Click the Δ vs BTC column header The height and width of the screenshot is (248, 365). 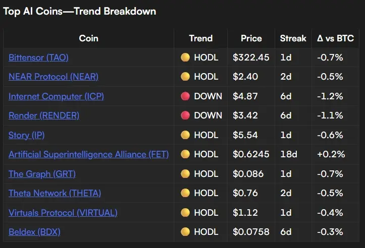click(335, 38)
